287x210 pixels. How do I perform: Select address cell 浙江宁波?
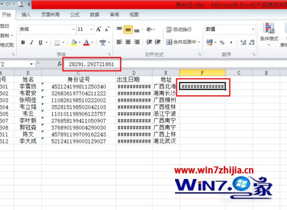[165, 114]
